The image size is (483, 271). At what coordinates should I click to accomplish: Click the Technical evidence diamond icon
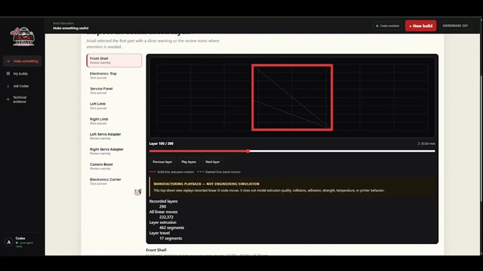(x=8, y=99)
